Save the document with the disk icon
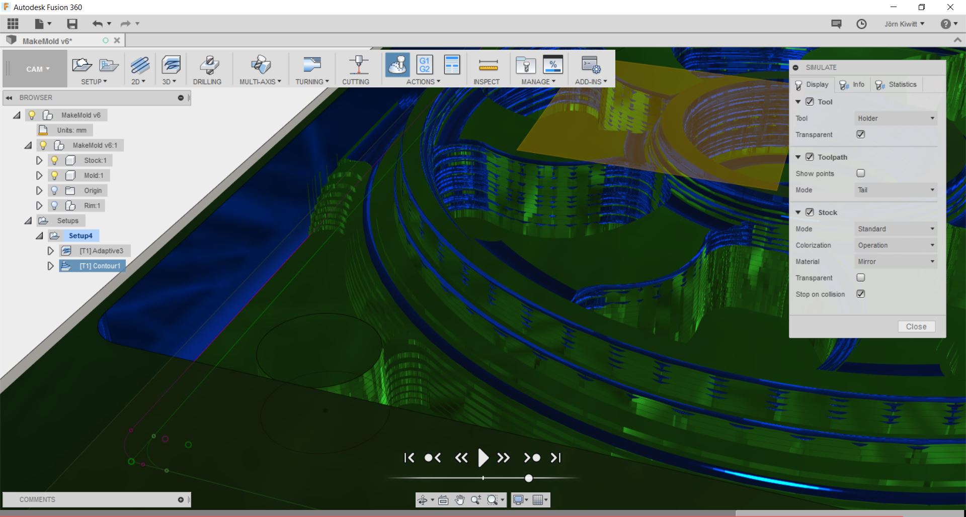The height and width of the screenshot is (517, 966). (72, 24)
